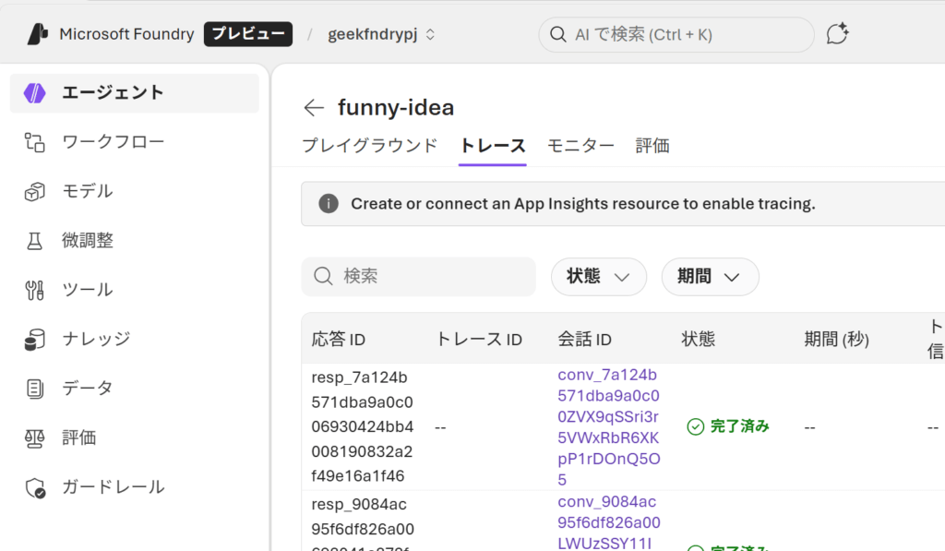Switch to the モニター tab
945x551 pixels.
(580, 146)
